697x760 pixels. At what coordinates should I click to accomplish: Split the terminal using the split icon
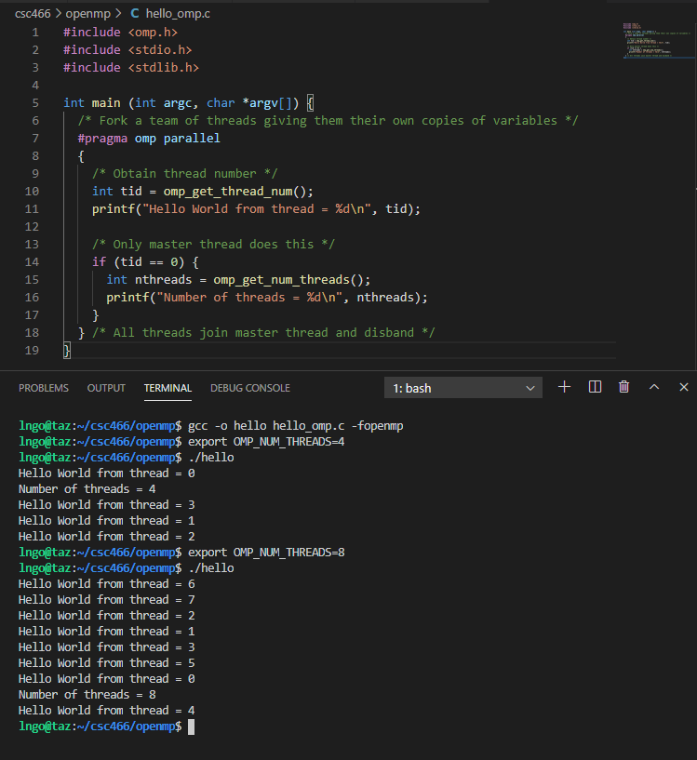(x=594, y=386)
